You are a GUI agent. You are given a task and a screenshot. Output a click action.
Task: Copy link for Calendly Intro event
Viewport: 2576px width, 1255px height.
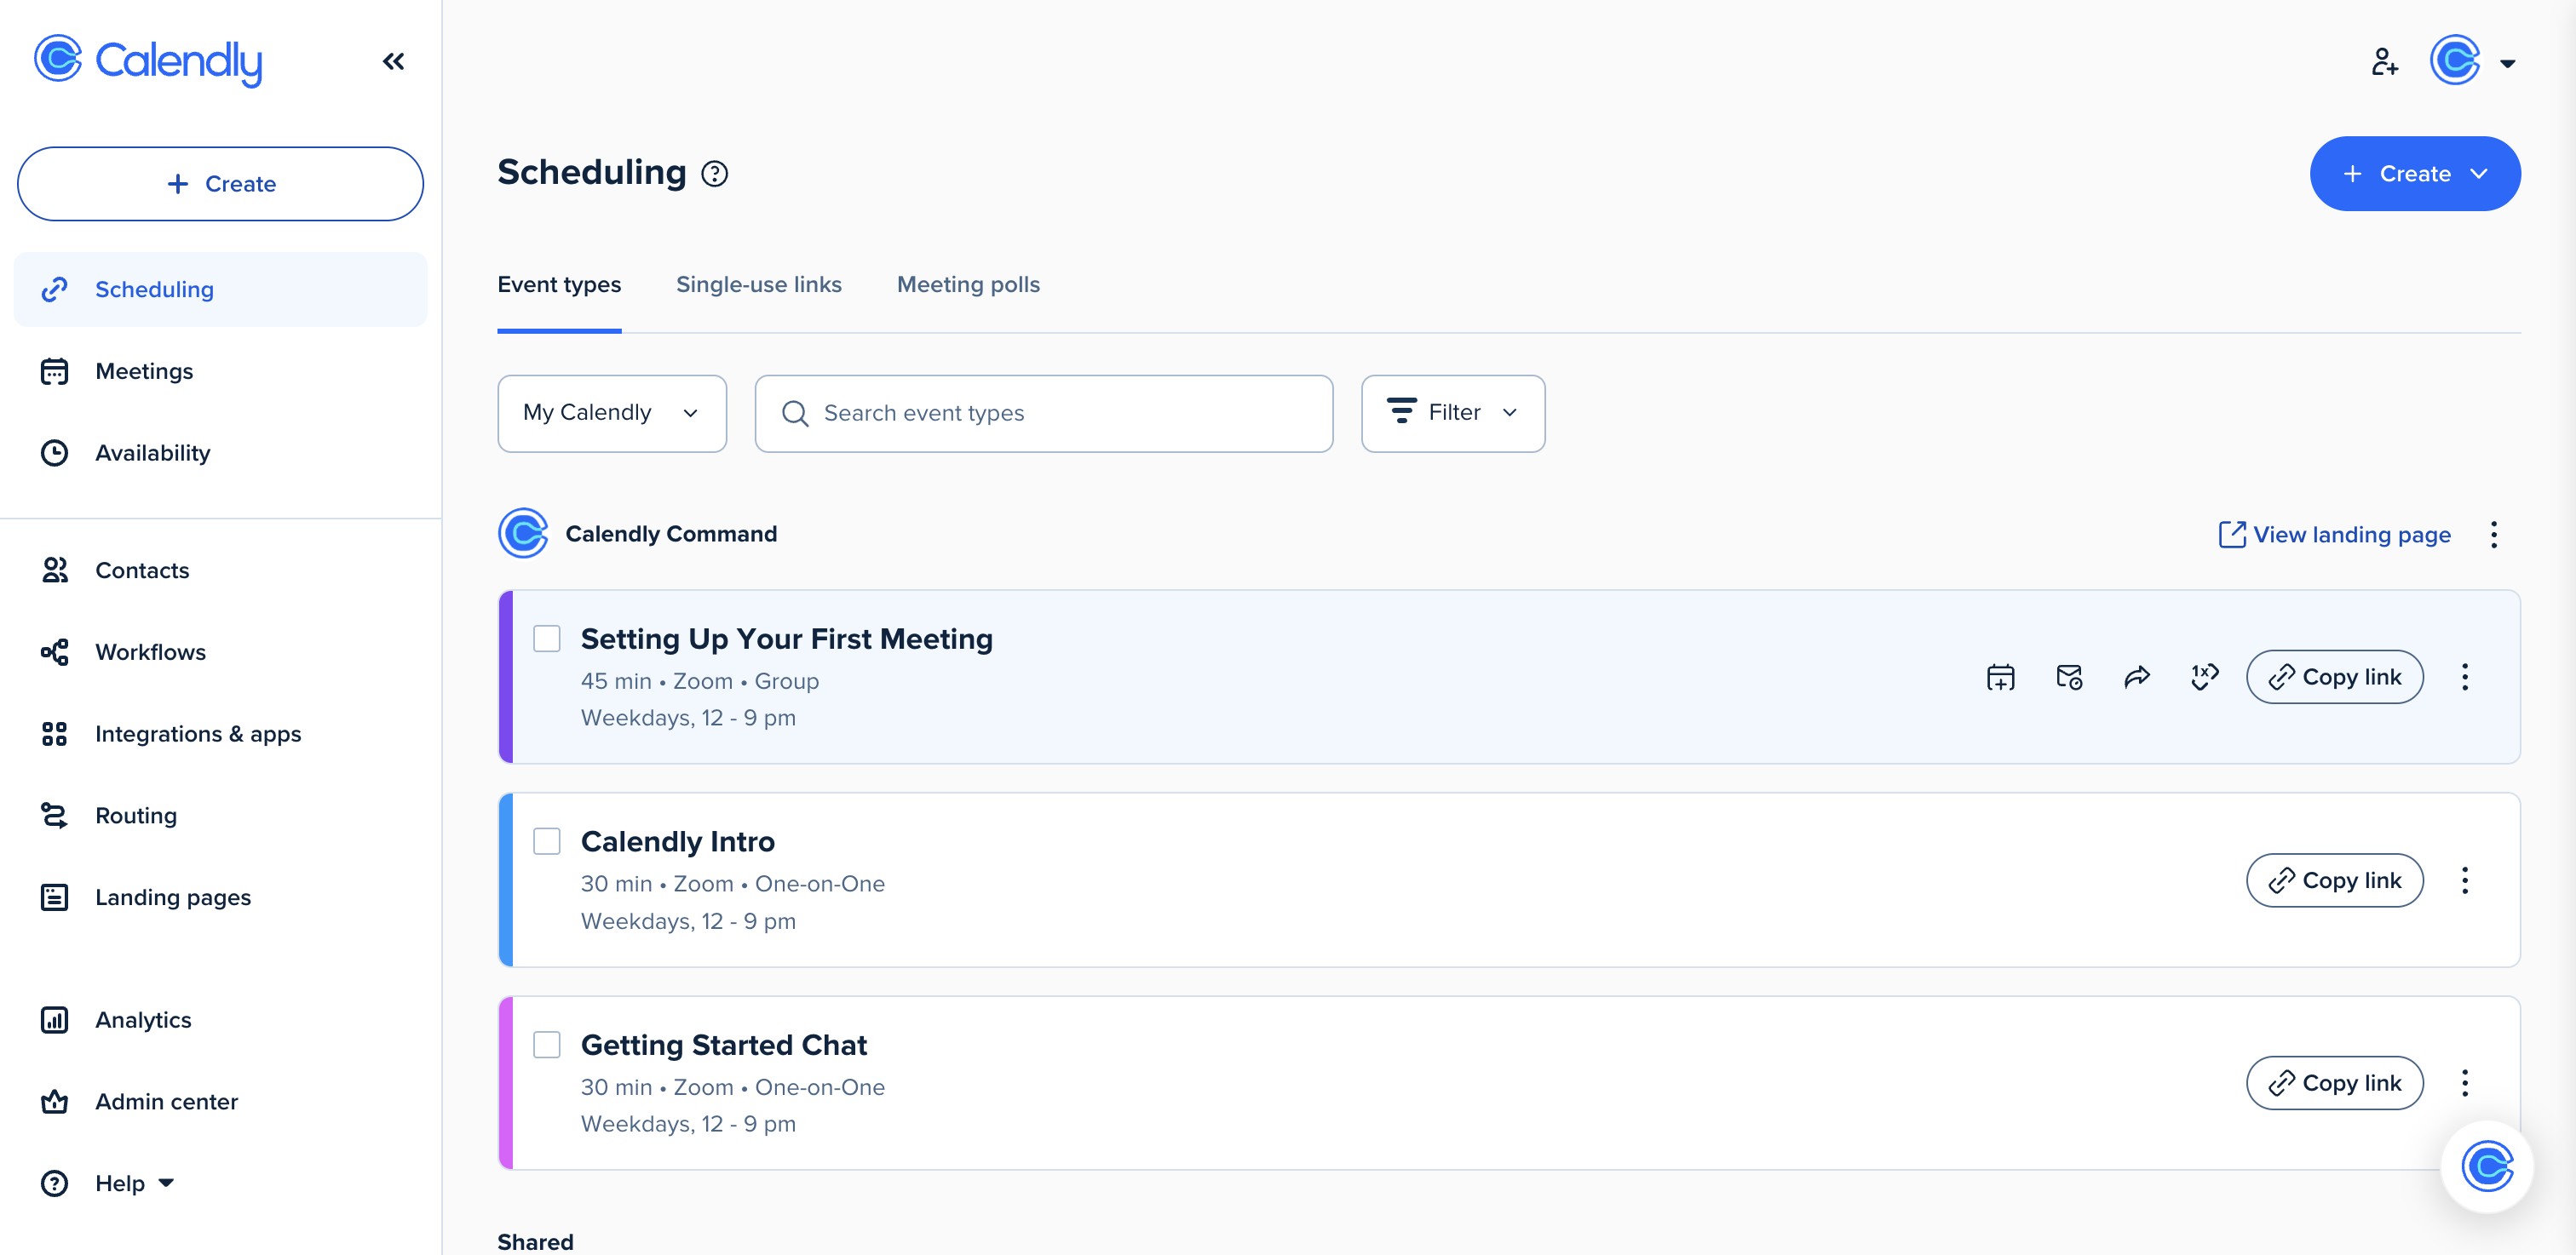pyautogui.click(x=2334, y=880)
